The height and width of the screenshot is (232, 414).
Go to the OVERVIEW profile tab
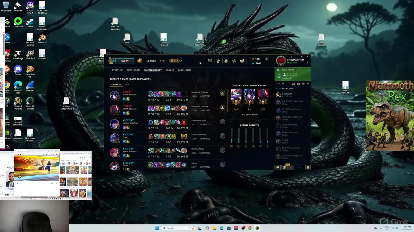pyautogui.click(x=117, y=70)
